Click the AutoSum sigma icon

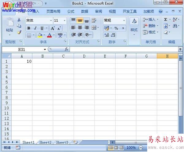click(x=166, y=20)
